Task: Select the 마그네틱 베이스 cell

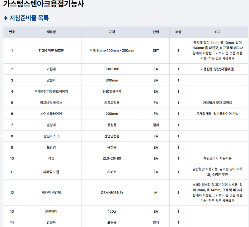Action: click(x=51, y=103)
